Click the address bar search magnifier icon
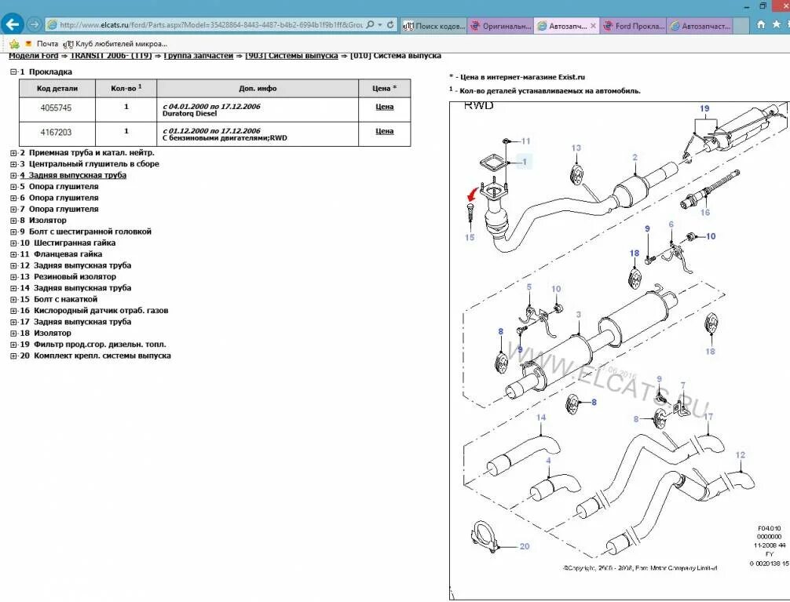The width and height of the screenshot is (790, 602). [371, 24]
